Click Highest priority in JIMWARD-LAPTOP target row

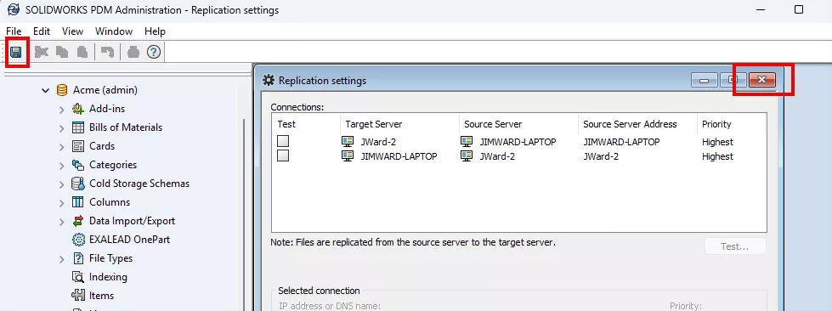click(717, 156)
